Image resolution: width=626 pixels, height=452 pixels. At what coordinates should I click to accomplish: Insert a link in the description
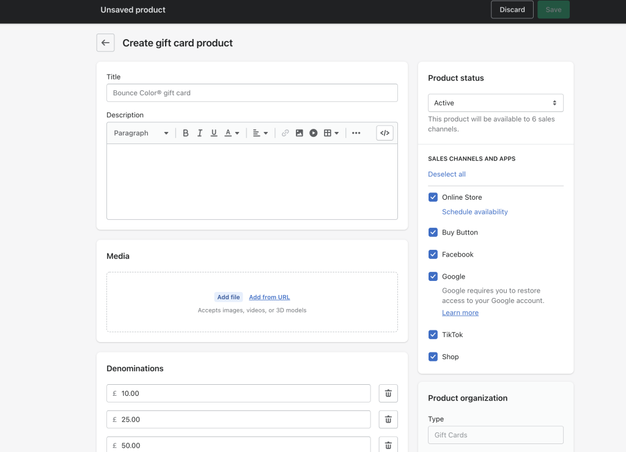[x=285, y=133]
